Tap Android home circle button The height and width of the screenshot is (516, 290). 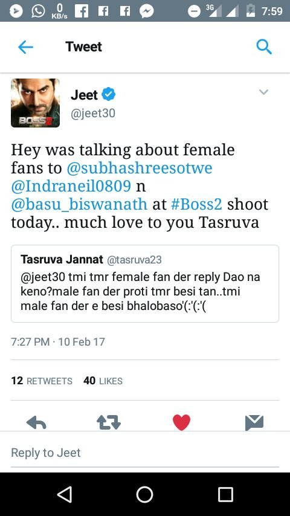[x=144, y=494]
